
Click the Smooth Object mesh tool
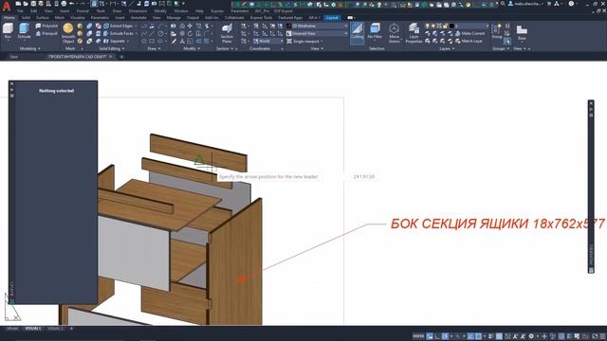(68, 32)
